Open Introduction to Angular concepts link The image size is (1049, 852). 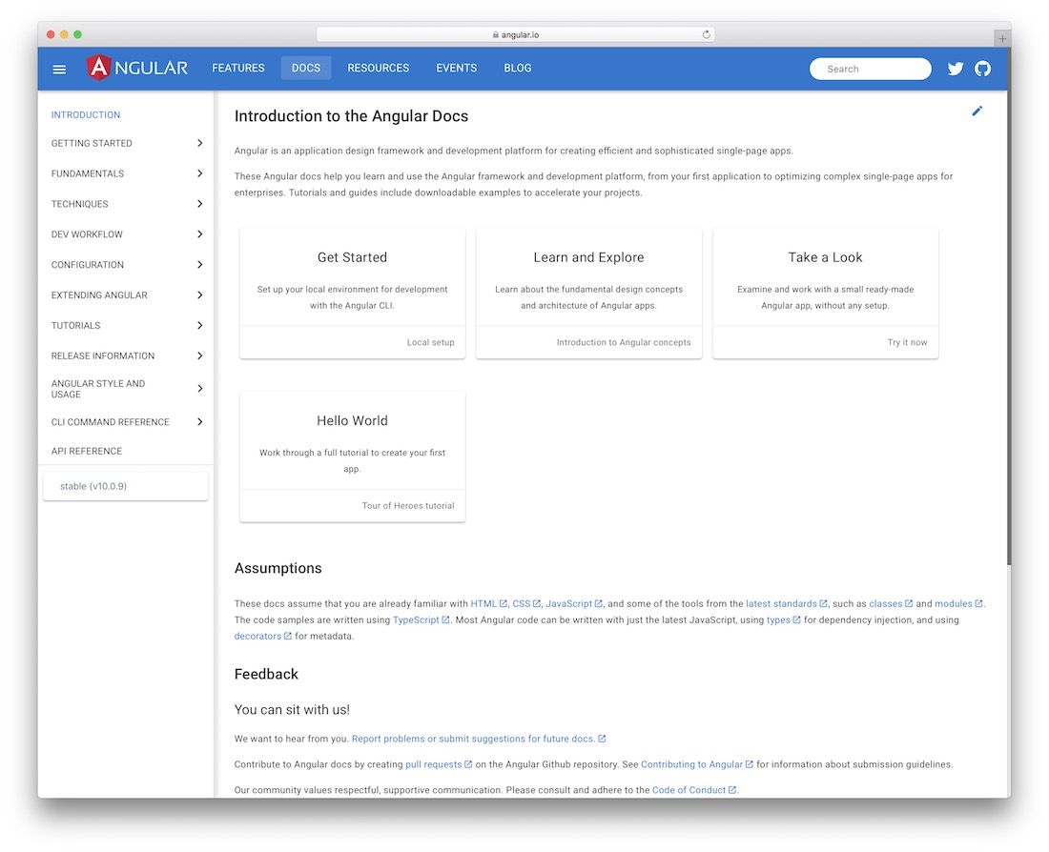[x=624, y=342]
